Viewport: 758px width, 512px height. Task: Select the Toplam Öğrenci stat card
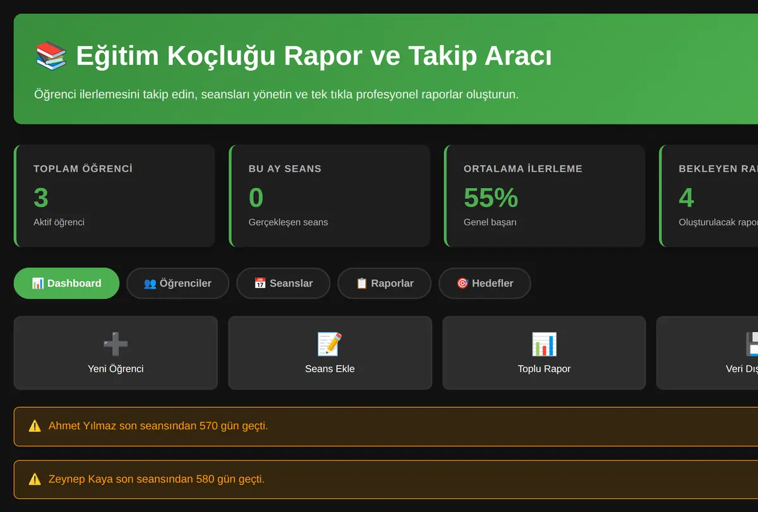point(114,196)
